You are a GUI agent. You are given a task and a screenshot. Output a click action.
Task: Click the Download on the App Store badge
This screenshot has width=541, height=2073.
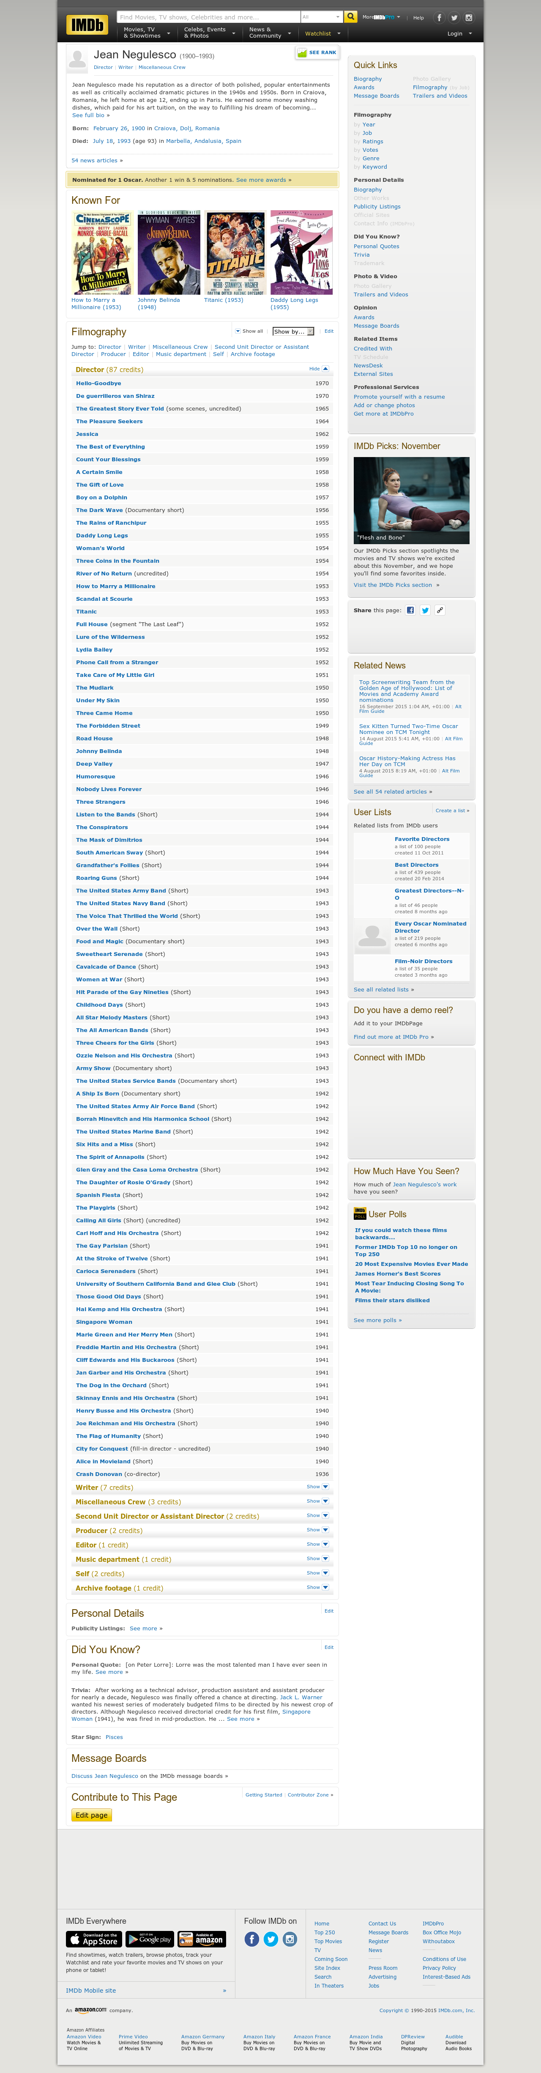point(93,1939)
